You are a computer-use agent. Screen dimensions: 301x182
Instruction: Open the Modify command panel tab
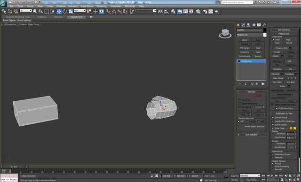244,25
